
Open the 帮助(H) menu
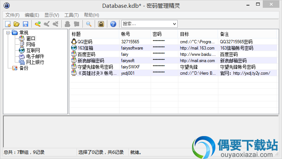(x=91, y=15)
